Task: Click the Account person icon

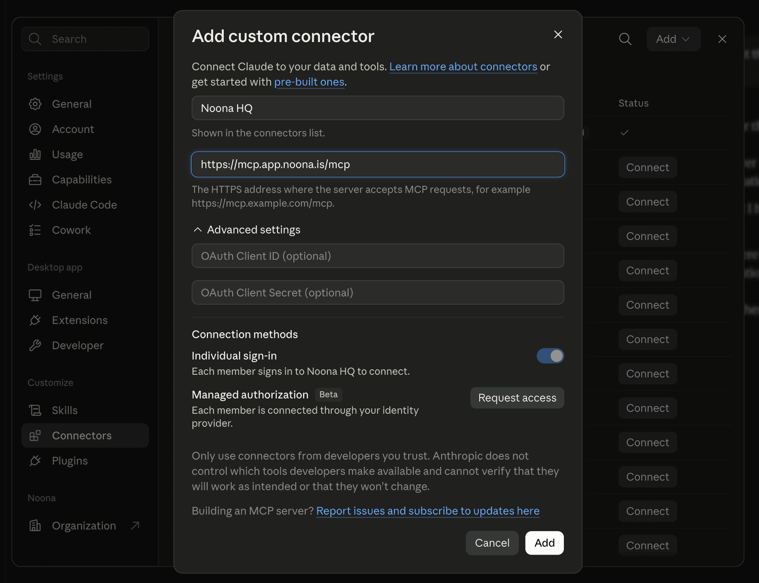Action: [x=35, y=129]
